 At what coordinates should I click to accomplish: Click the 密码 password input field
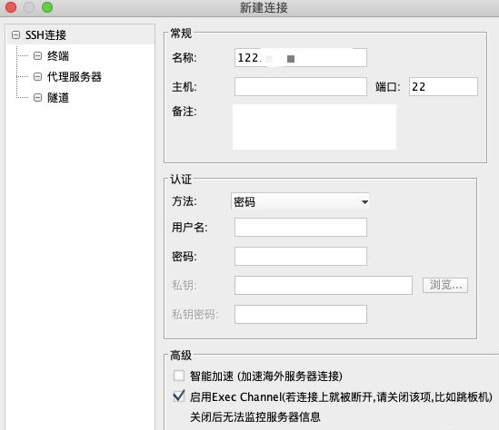(301, 256)
